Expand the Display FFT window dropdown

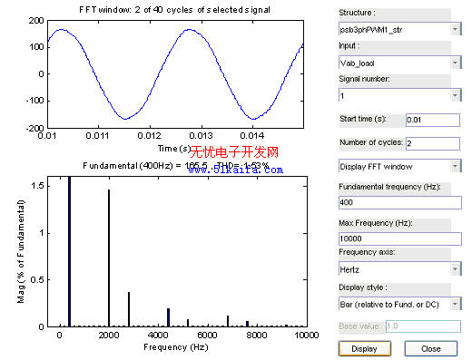pyautogui.click(x=400, y=166)
